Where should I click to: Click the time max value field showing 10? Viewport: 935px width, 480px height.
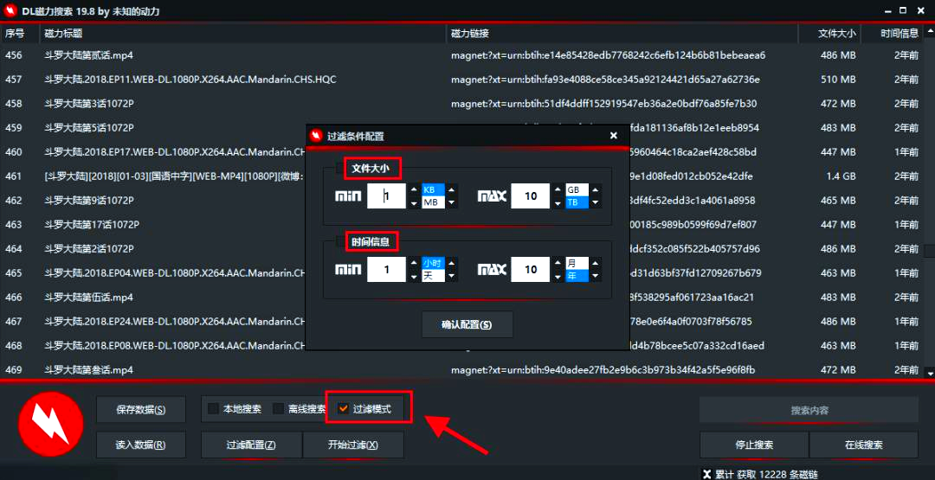531,270
